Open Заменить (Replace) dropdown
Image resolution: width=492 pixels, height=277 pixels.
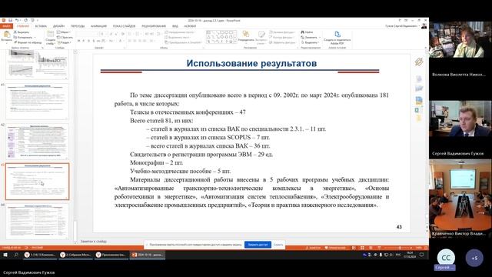311,37
